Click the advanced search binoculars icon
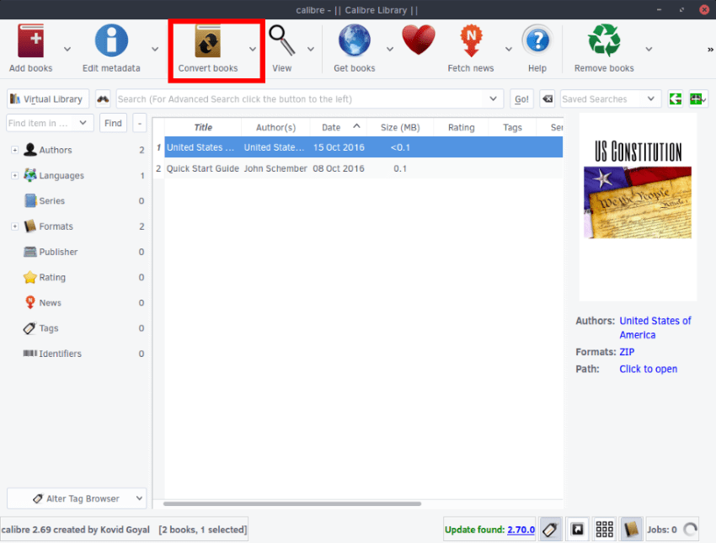The width and height of the screenshot is (716, 543). tap(102, 98)
